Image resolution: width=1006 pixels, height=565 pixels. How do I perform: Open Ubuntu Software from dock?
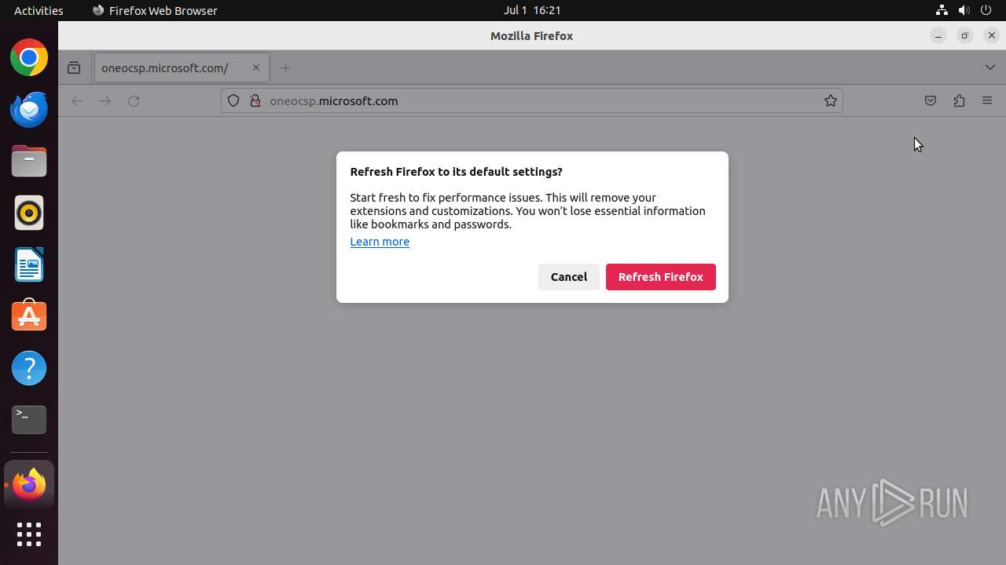pyautogui.click(x=29, y=316)
